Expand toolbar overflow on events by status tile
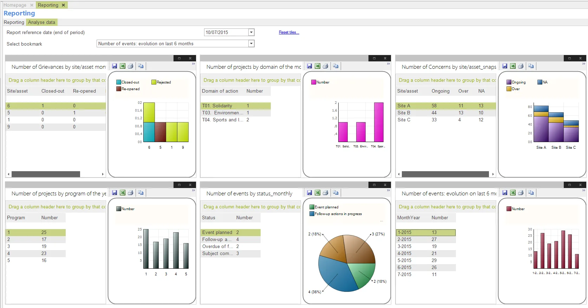Image resolution: width=588 pixels, height=308 pixels. point(388,190)
